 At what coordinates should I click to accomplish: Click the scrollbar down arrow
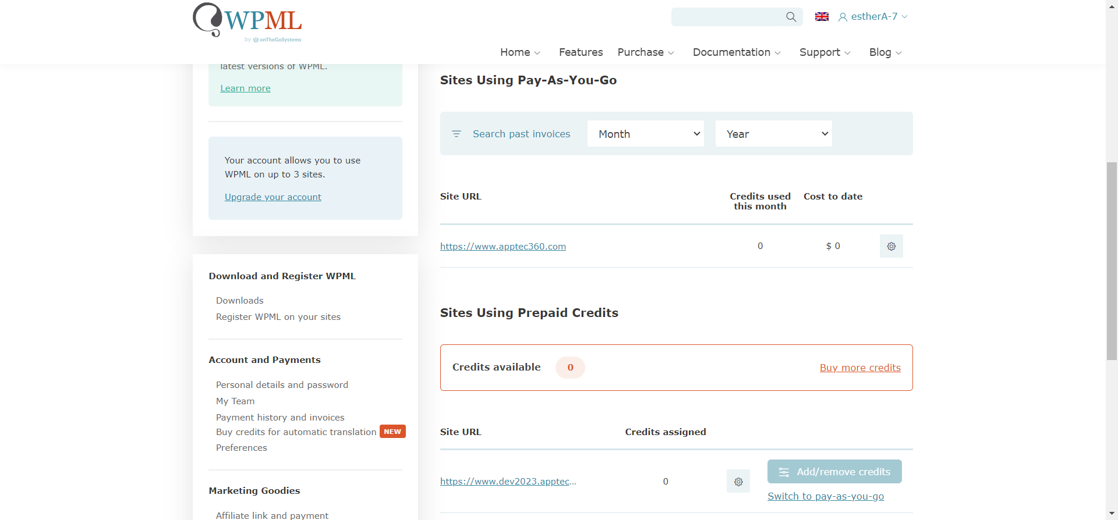point(1112,514)
